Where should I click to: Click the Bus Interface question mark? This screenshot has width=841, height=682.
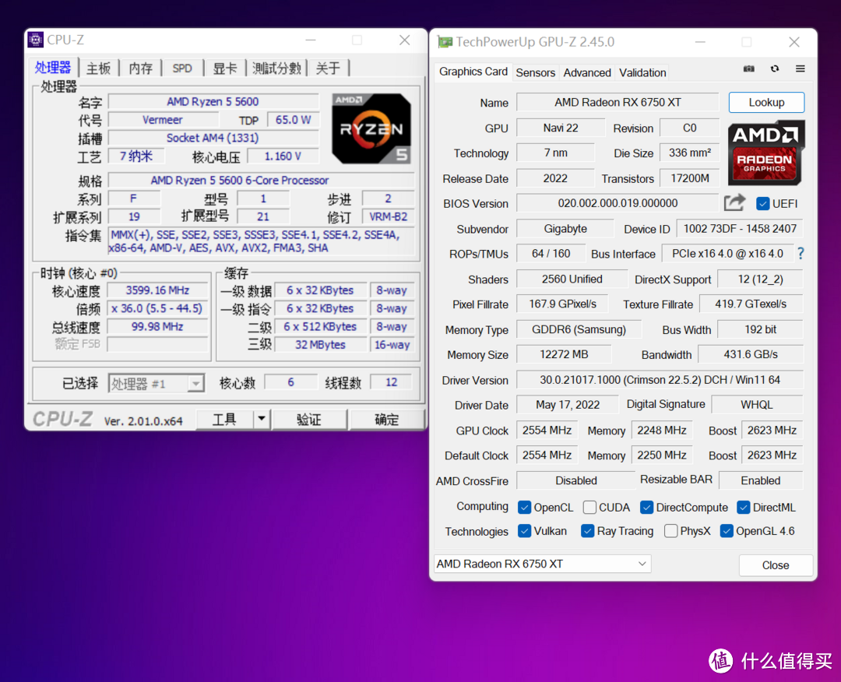pos(801,254)
